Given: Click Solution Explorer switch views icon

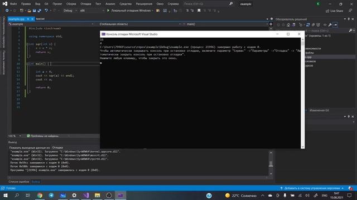Looking at the screenshot, I should [294, 24].
